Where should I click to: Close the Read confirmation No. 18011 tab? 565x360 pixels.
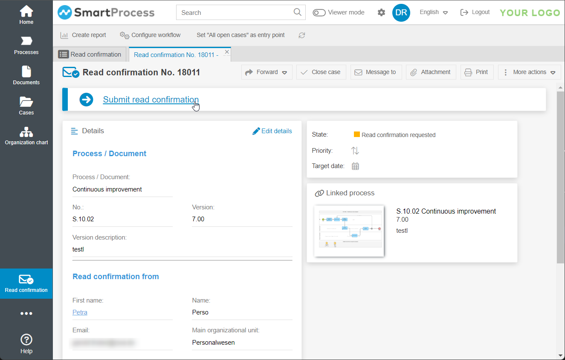click(227, 52)
